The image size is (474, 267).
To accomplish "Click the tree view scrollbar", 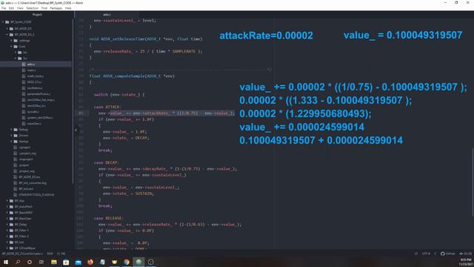I will (x=73, y=102).
